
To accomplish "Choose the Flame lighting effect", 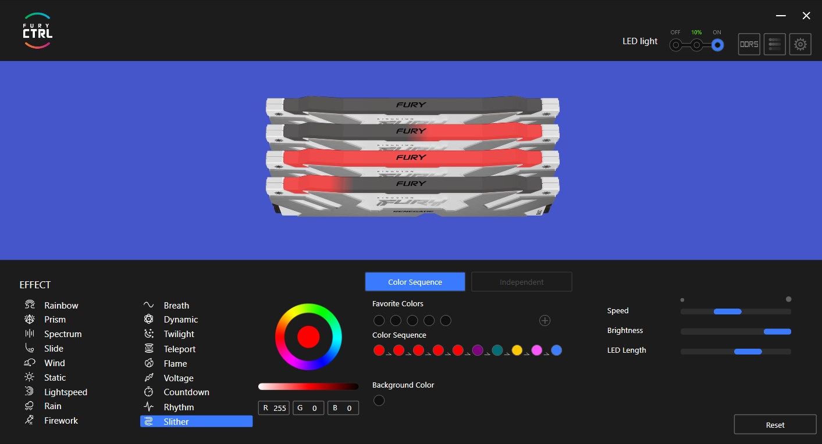I will (149, 363).
